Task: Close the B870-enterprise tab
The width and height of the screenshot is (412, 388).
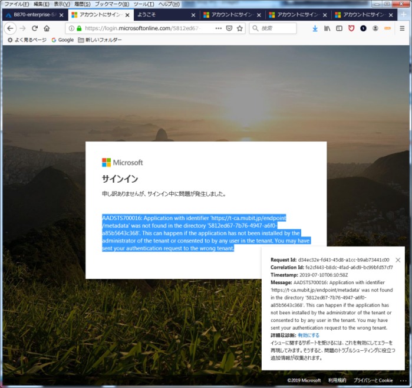Action: point(61,15)
